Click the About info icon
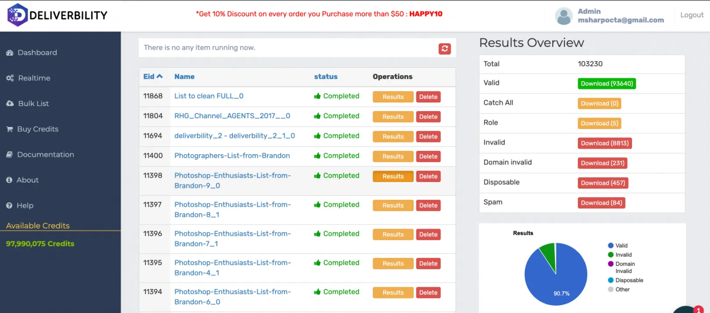 [x=9, y=180]
